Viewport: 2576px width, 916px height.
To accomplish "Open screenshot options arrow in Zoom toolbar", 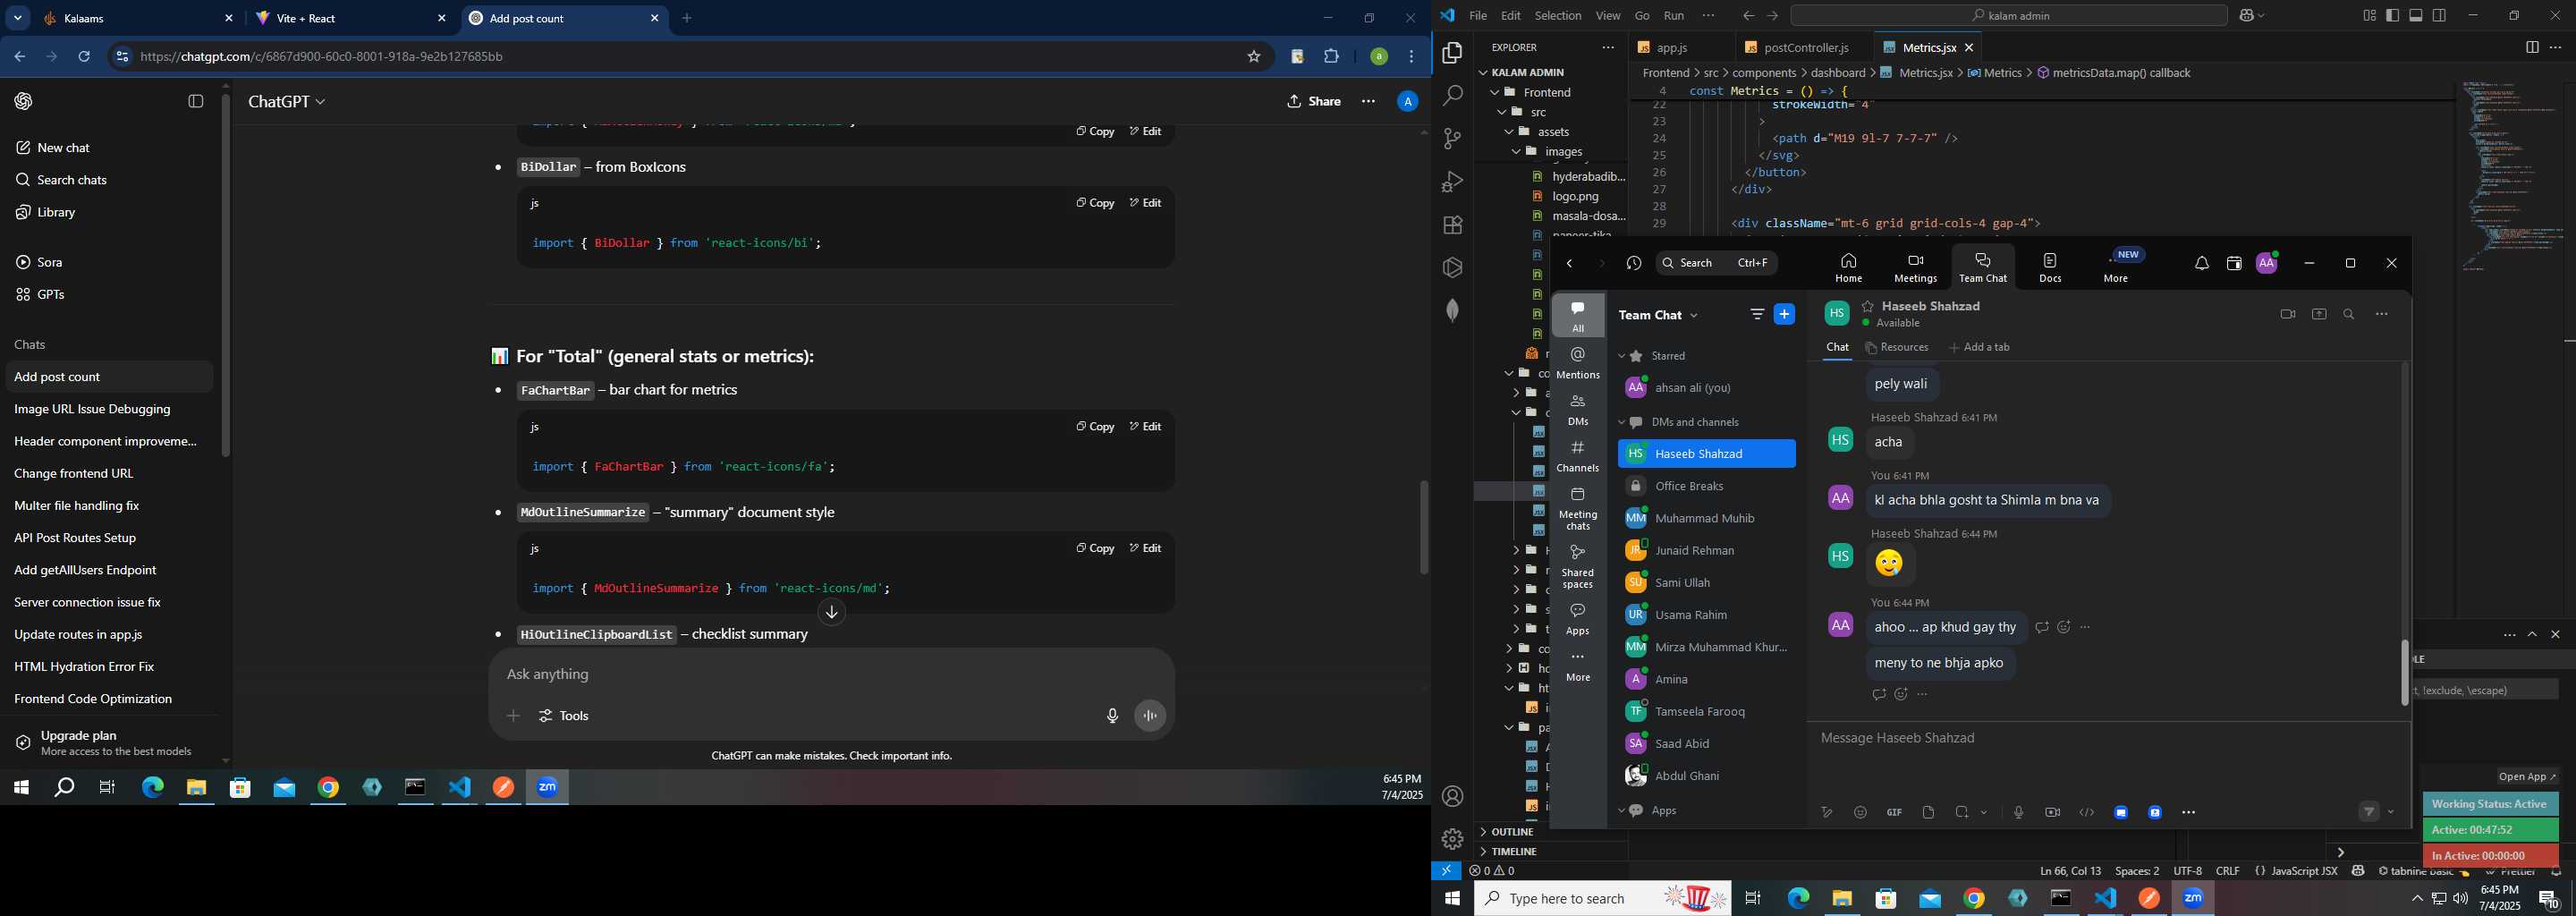I will click(x=1984, y=813).
